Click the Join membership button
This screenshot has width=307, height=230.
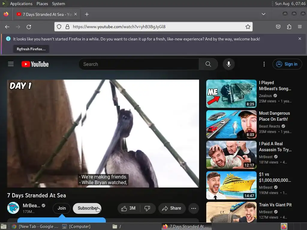[61, 208]
